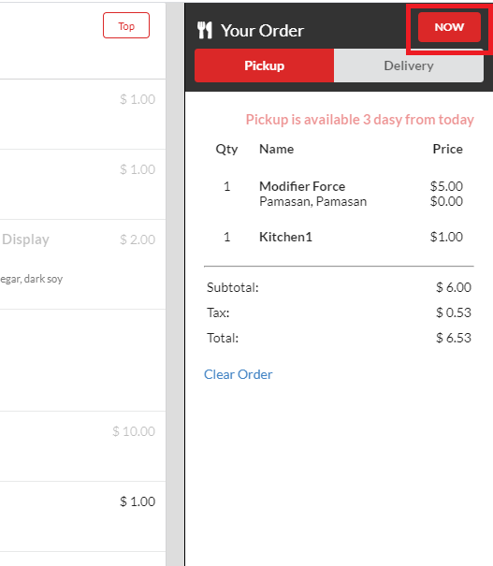Screen dimensions: 493x566
Task: Click the Tax $ 0.53 amount
Action: tap(454, 312)
